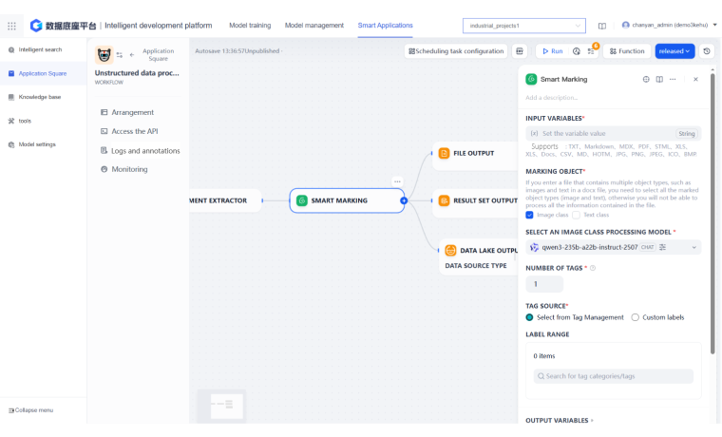
Task: Switch to the Model training tab
Action: click(251, 25)
